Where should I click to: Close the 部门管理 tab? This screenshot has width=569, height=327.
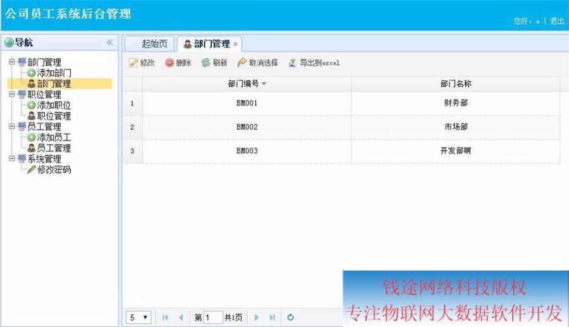pos(236,44)
